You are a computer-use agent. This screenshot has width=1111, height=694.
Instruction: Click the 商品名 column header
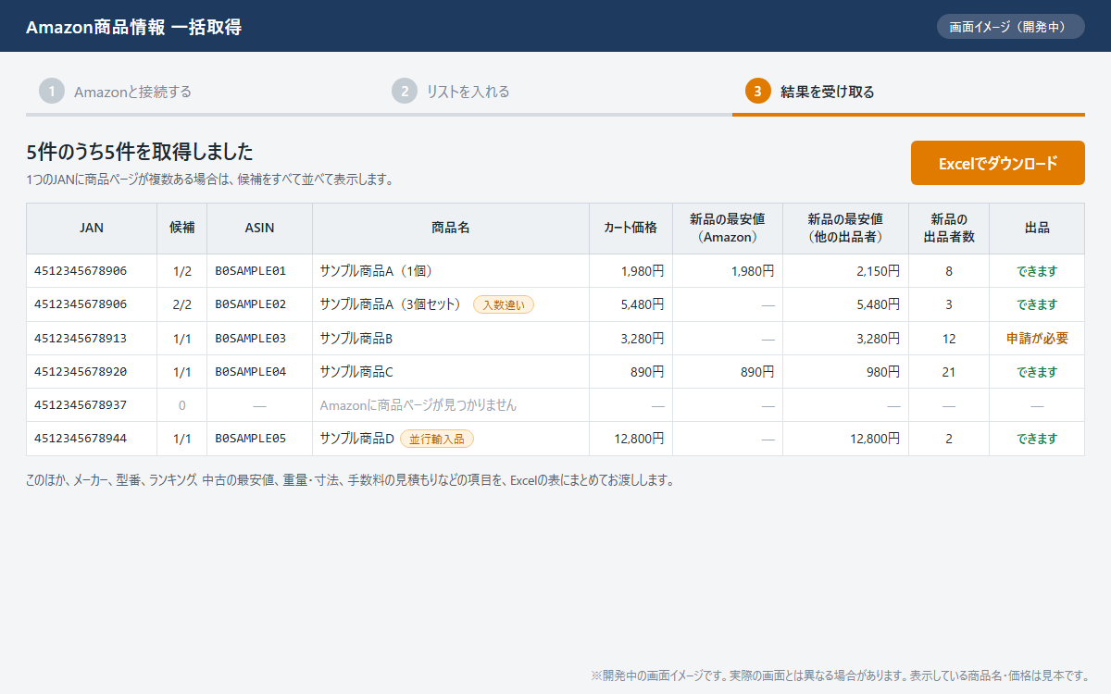[451, 229]
